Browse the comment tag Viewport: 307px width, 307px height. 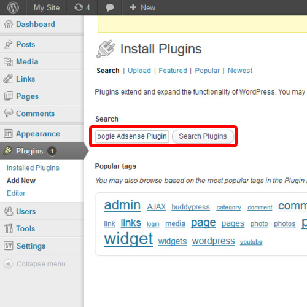point(260,208)
